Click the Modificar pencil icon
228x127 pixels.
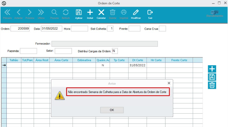[136, 14]
